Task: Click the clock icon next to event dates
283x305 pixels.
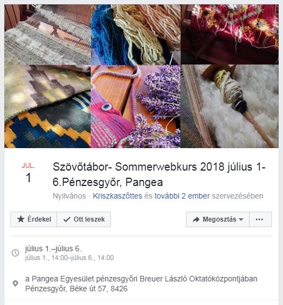Action: click(15, 253)
